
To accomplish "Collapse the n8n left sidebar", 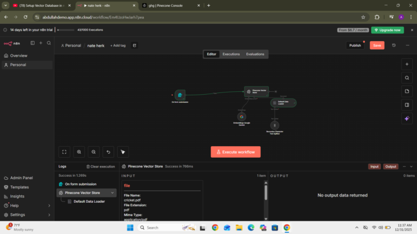I will (32, 43).
